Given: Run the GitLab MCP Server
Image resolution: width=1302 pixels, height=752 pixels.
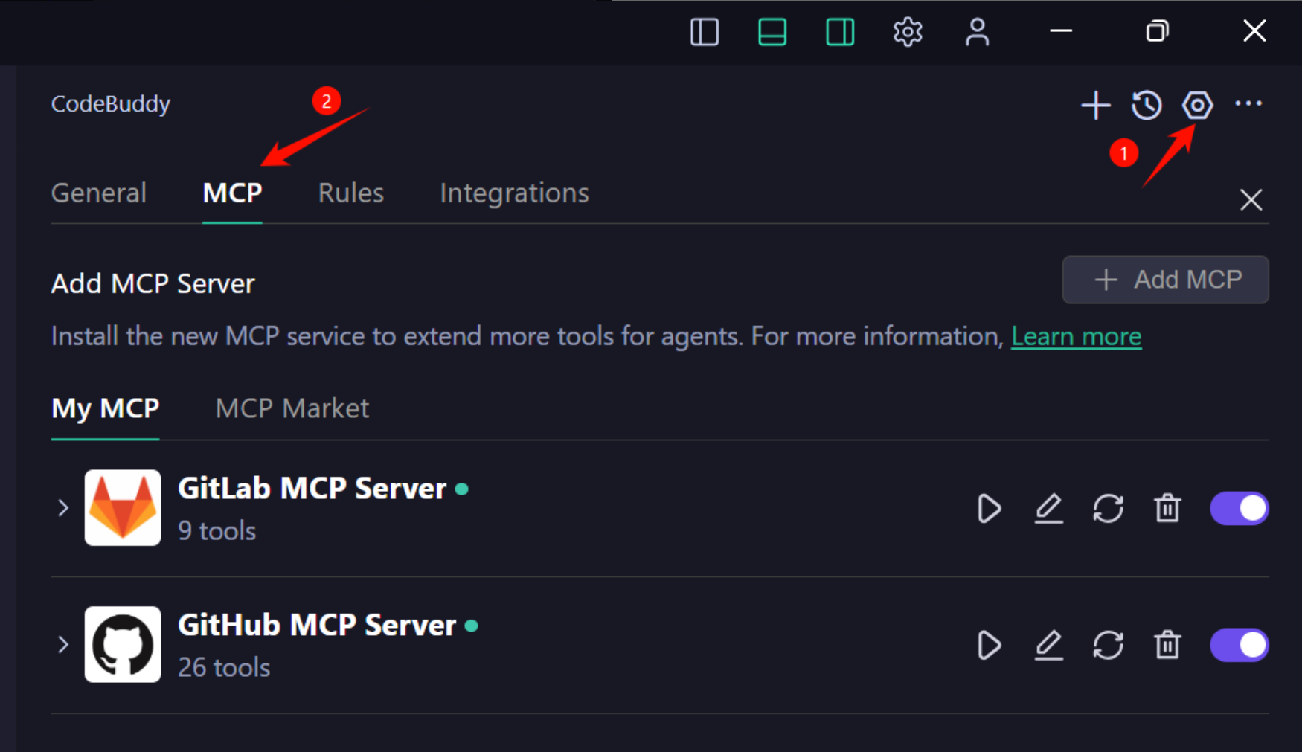Looking at the screenshot, I should pos(989,509).
